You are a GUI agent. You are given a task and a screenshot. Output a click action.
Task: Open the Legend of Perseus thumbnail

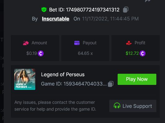pos(25,79)
